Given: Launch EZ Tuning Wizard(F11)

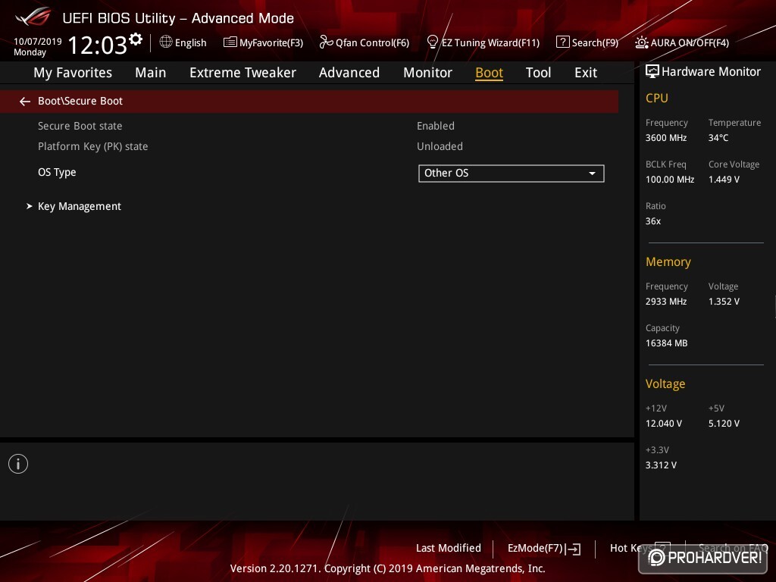Looking at the screenshot, I should [483, 42].
